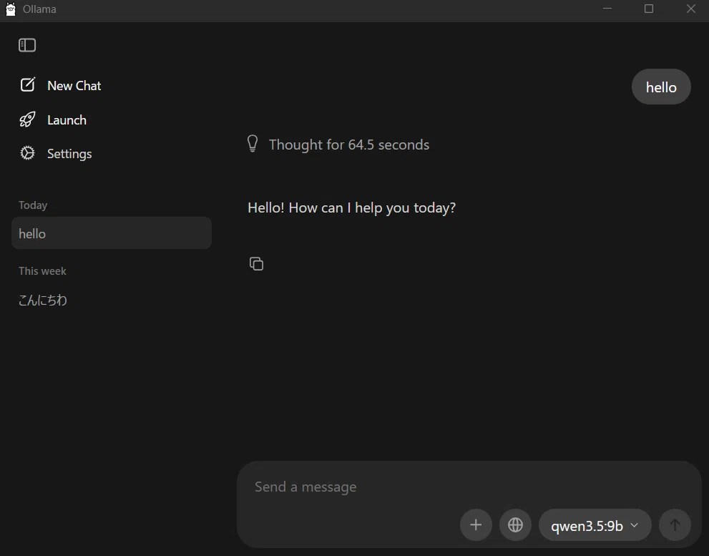Image resolution: width=709 pixels, height=556 pixels.
Task: Click the Settings gear icon
Action: click(27, 153)
